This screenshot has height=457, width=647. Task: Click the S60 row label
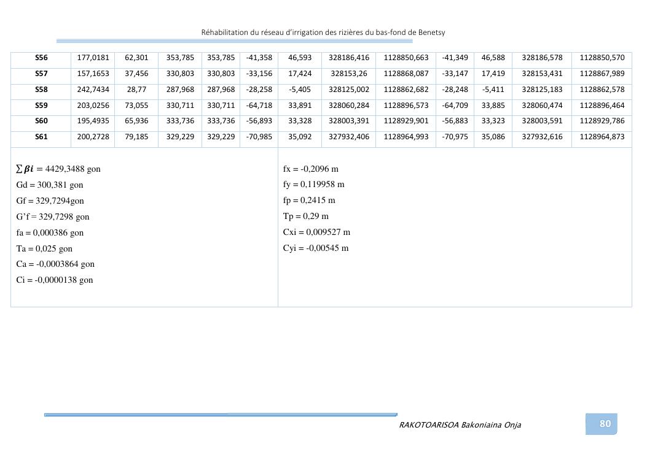tap(41, 121)
